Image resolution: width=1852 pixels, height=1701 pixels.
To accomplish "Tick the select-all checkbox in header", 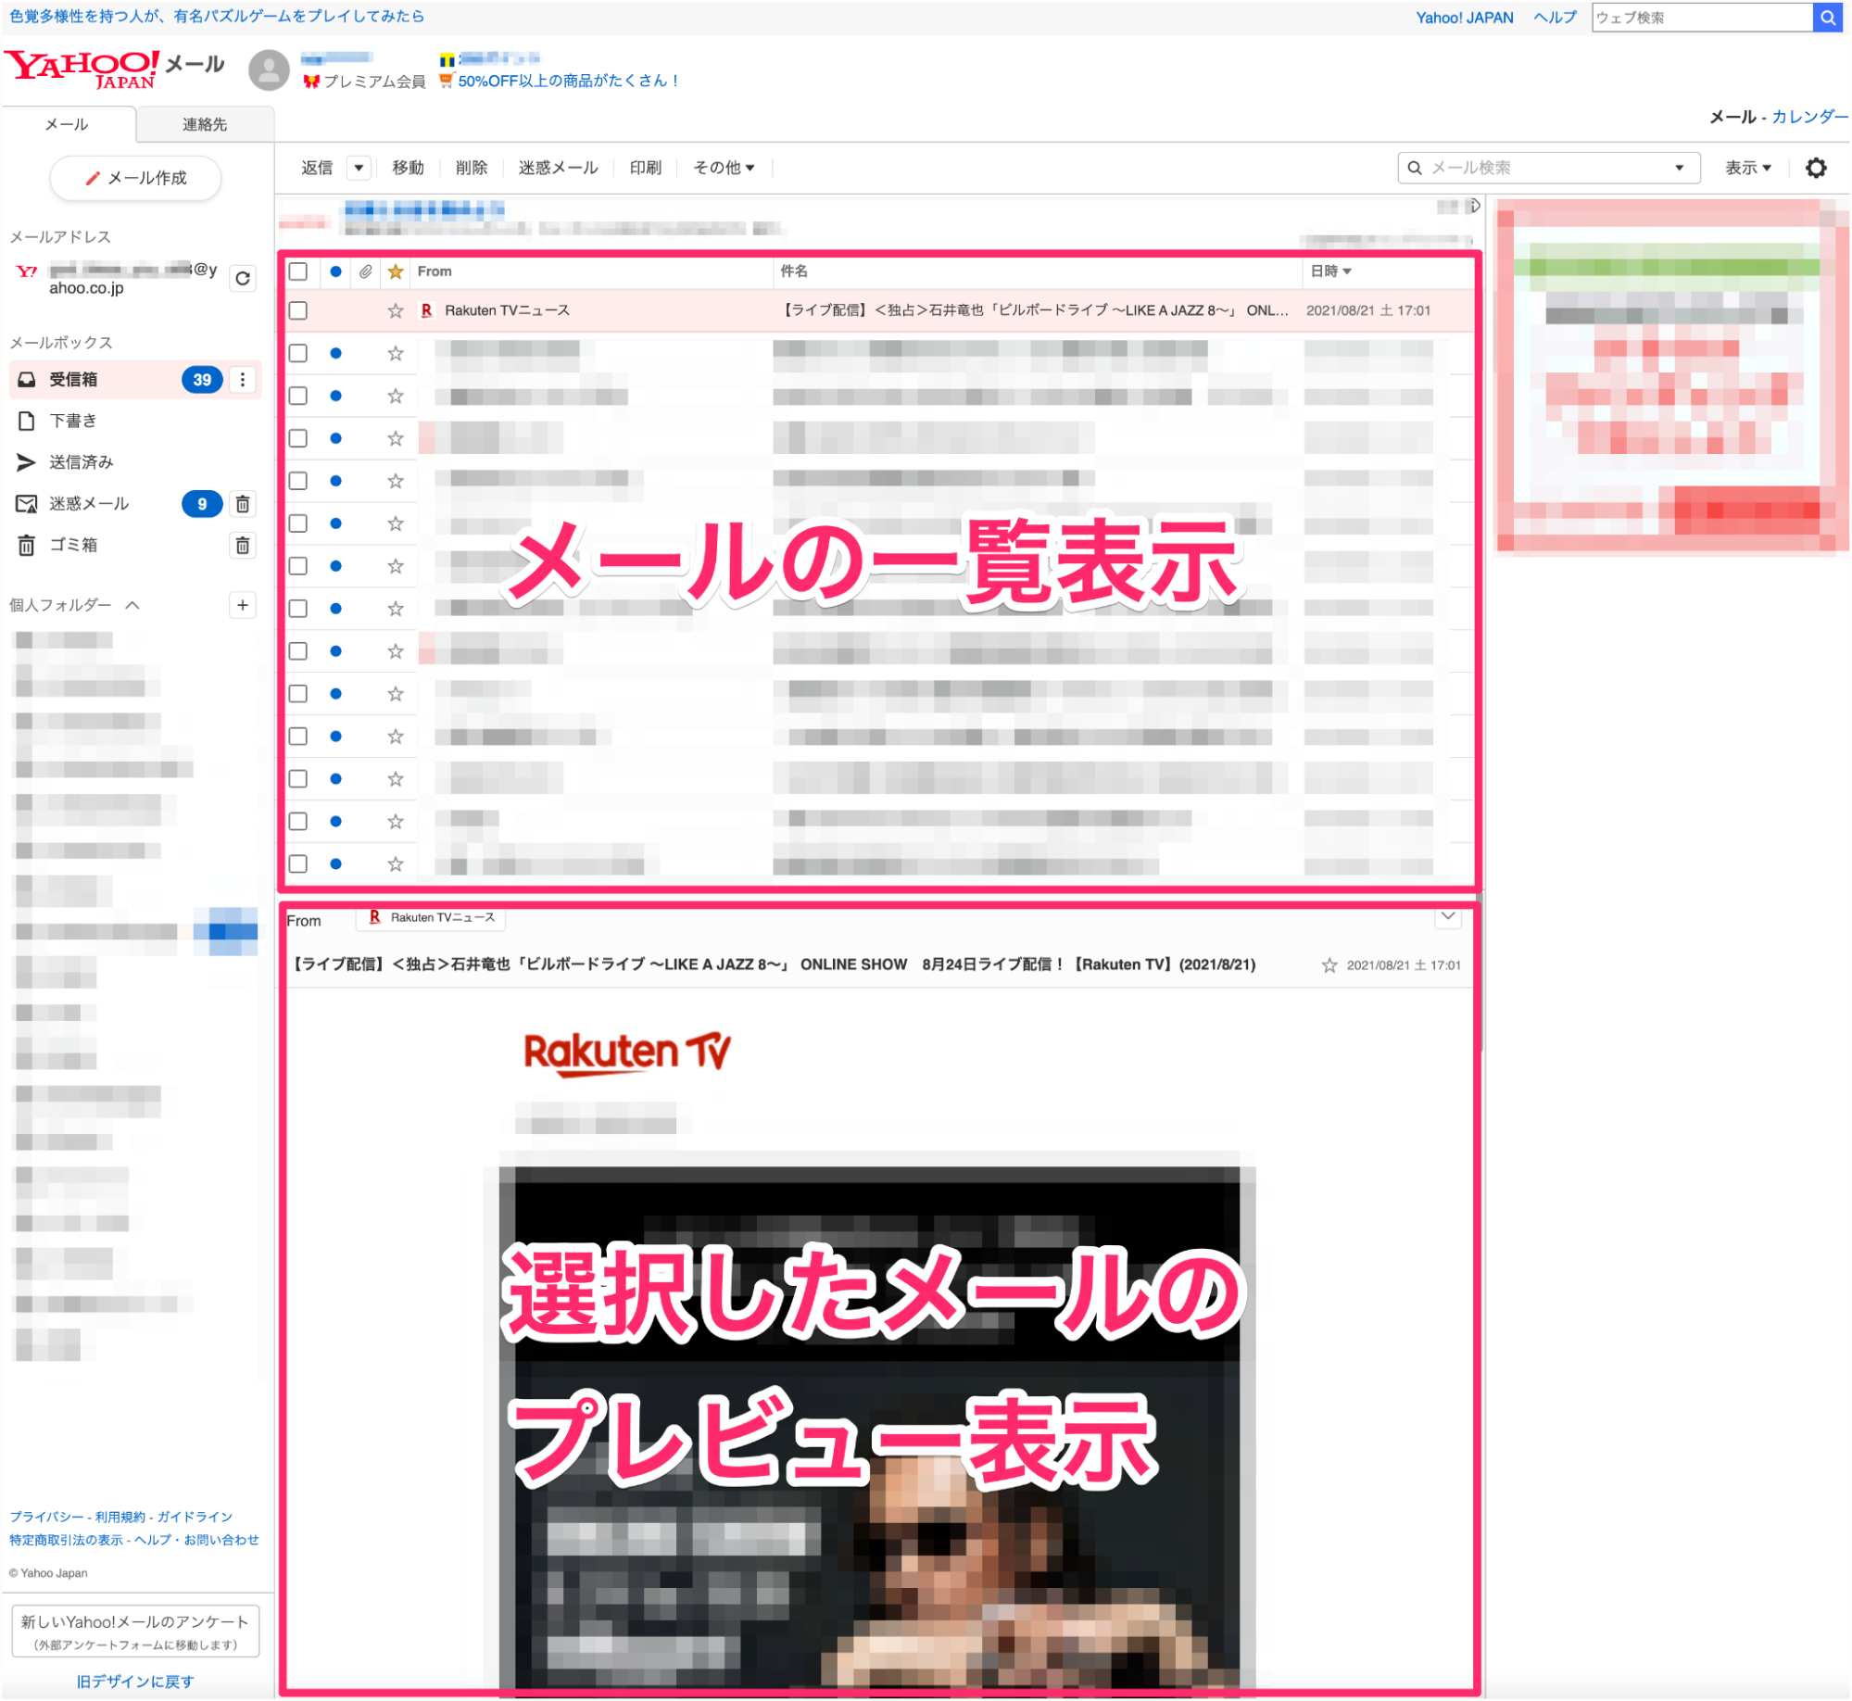I will click(x=298, y=271).
